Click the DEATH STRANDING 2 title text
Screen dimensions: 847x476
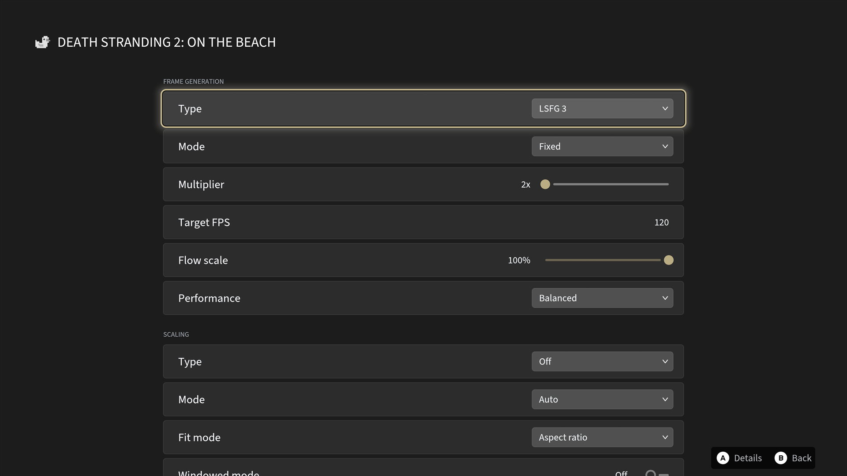[x=166, y=42]
